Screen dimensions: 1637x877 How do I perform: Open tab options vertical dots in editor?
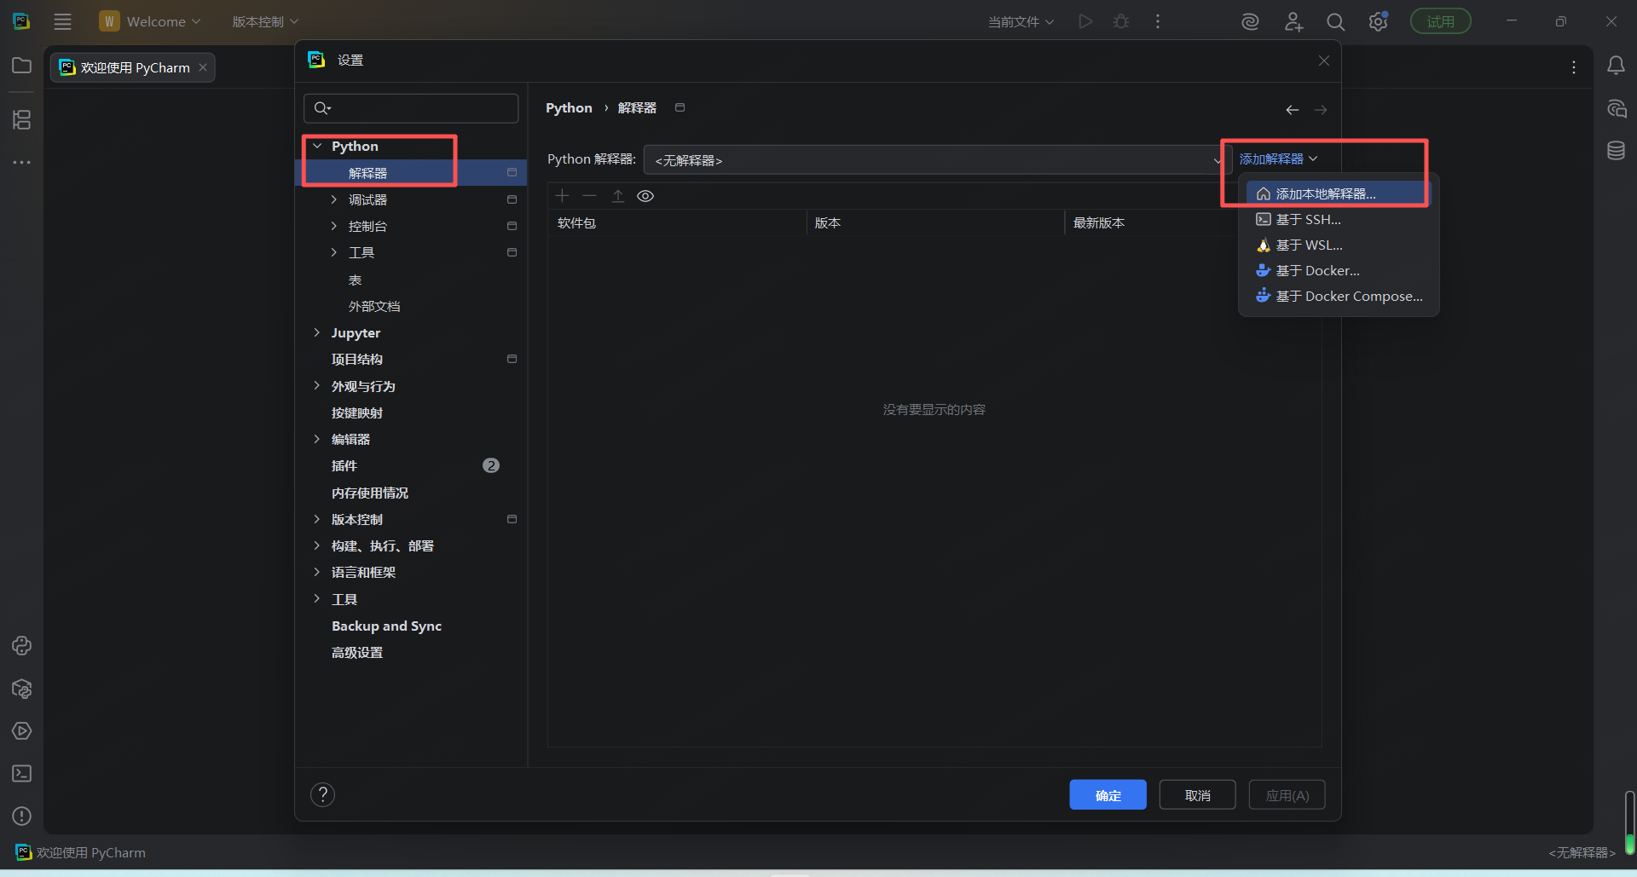[x=1574, y=67]
